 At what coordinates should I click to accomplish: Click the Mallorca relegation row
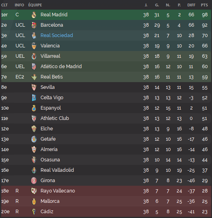point(106,201)
